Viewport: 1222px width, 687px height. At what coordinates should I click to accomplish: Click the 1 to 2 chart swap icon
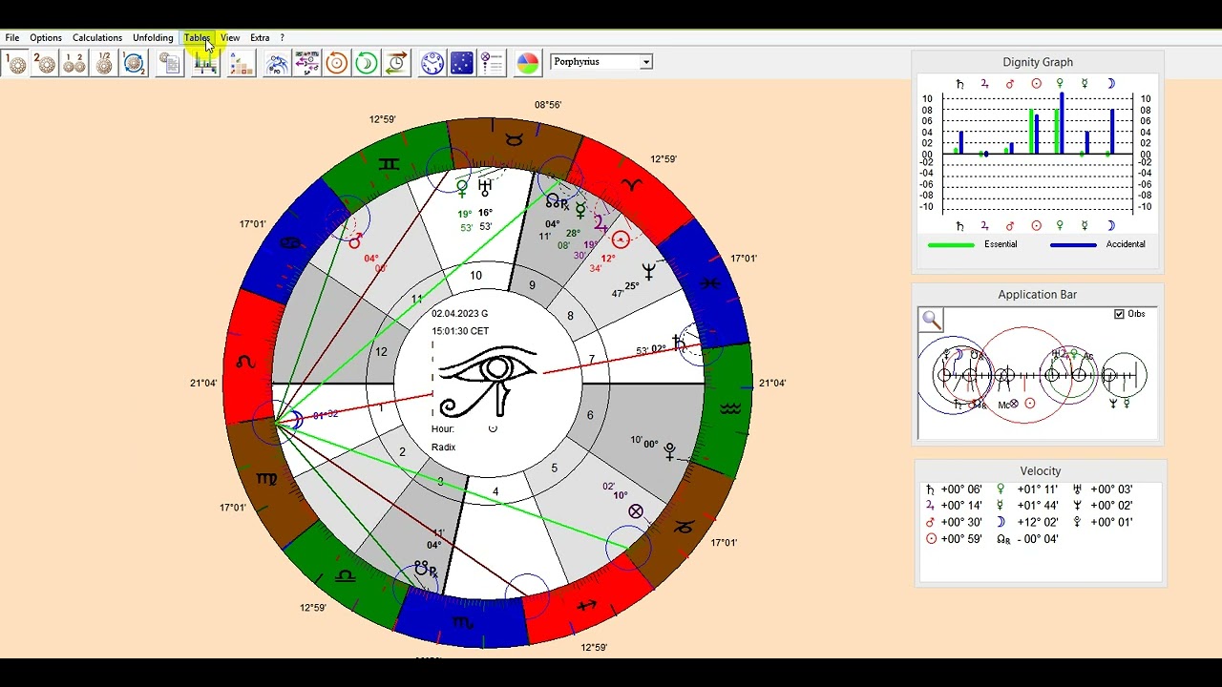click(135, 64)
